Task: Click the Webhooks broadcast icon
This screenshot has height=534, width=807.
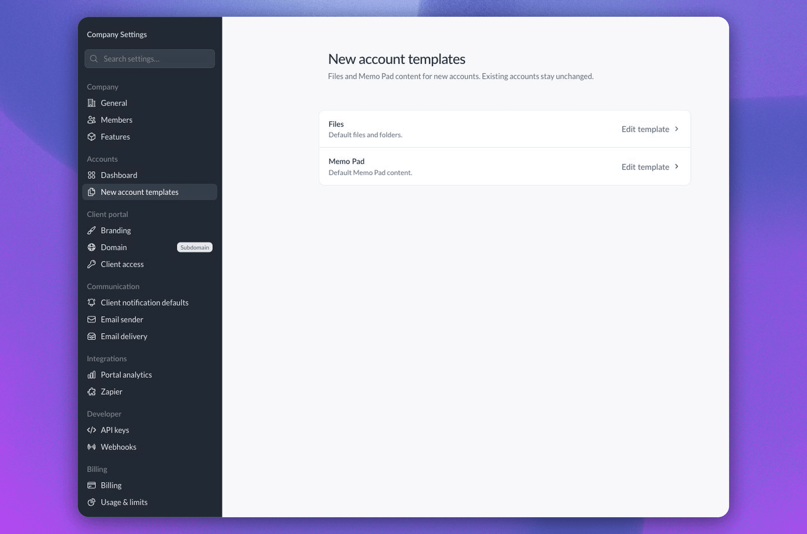Action: coord(91,447)
